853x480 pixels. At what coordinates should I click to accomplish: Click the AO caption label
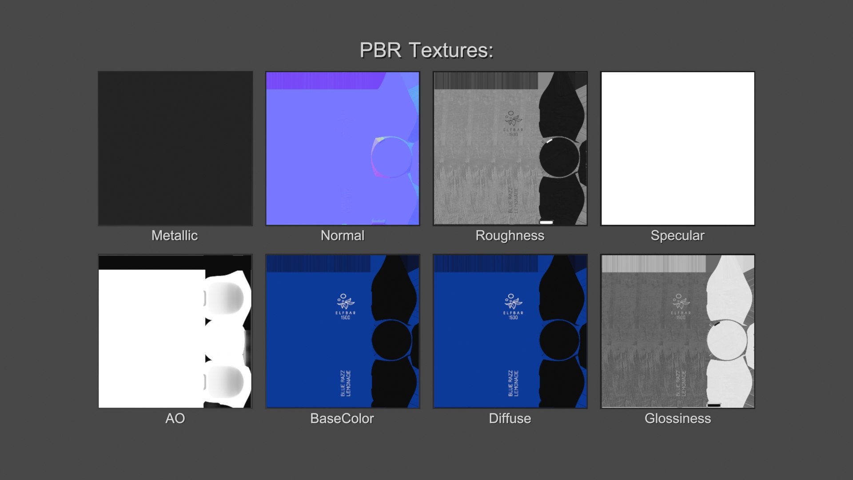point(175,419)
